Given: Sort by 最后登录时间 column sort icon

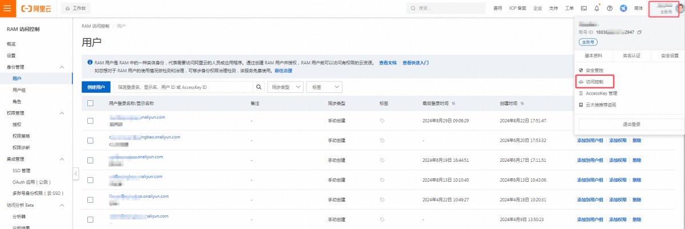Looking at the screenshot, I should 453,104.
